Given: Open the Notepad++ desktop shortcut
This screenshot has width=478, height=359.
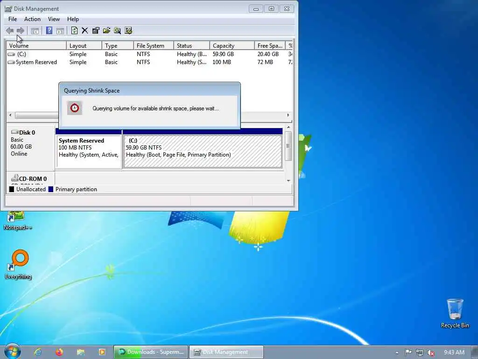Looking at the screenshot, I should 18,221.
